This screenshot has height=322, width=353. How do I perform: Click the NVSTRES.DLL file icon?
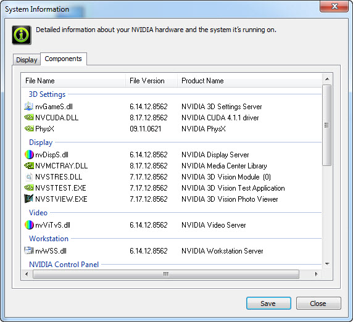(29, 177)
